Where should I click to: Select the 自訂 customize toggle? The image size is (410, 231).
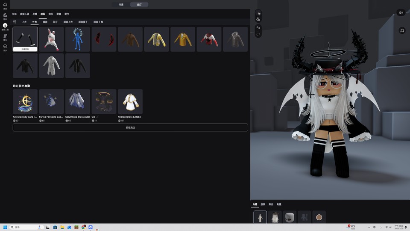click(139, 4)
